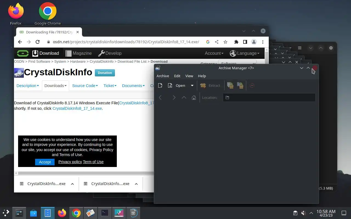
Task: Click the add folder icon in Archive Manager
Action: pos(240,85)
